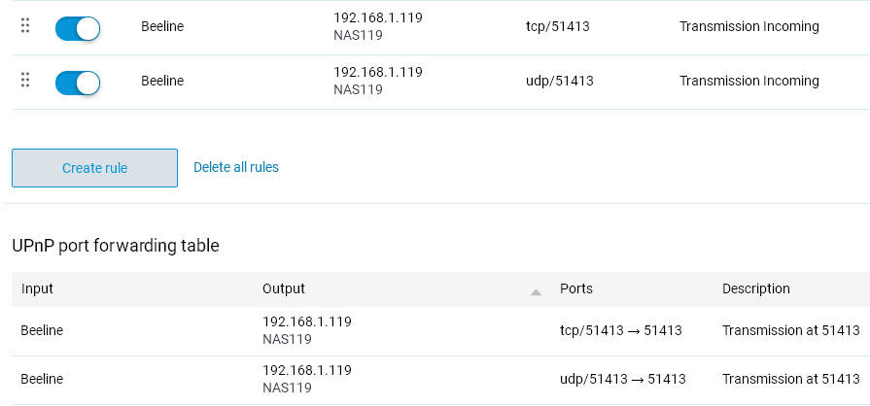Click NAS119 host in UPnP tcp row
This screenshot has height=406, width=870.
tap(287, 339)
